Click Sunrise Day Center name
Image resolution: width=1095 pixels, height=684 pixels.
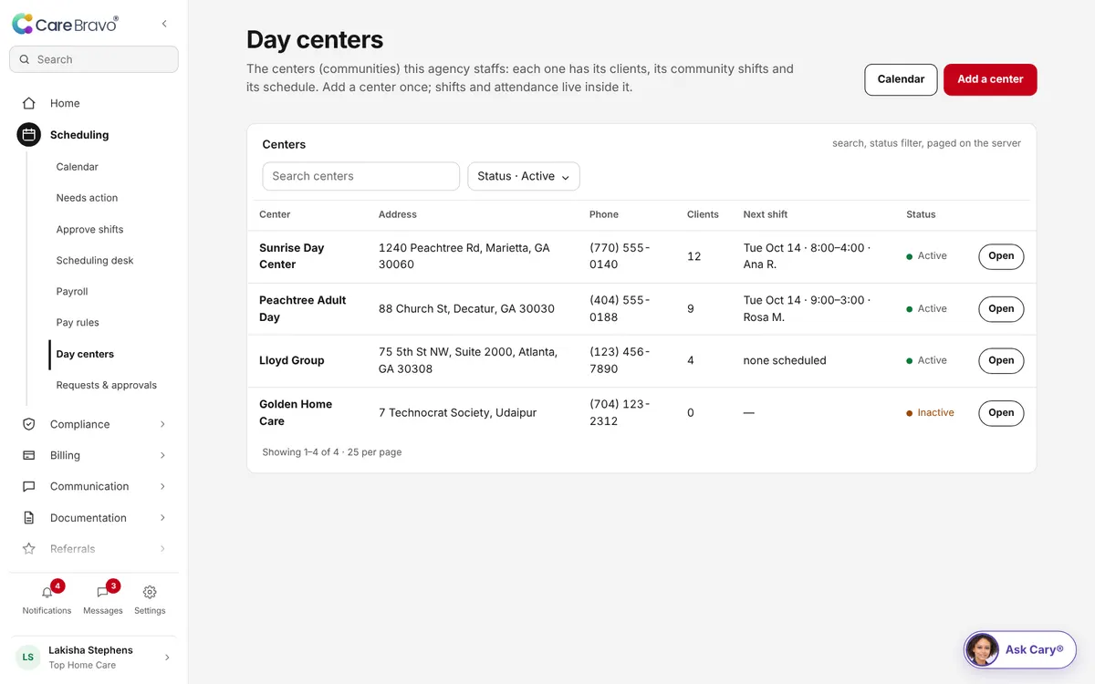[x=292, y=256]
